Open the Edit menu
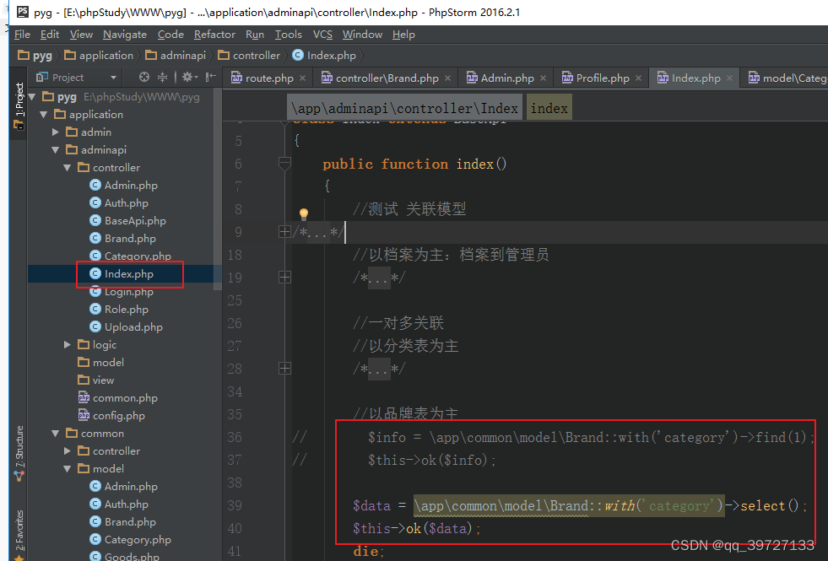This screenshot has height=561, width=828. (50, 35)
